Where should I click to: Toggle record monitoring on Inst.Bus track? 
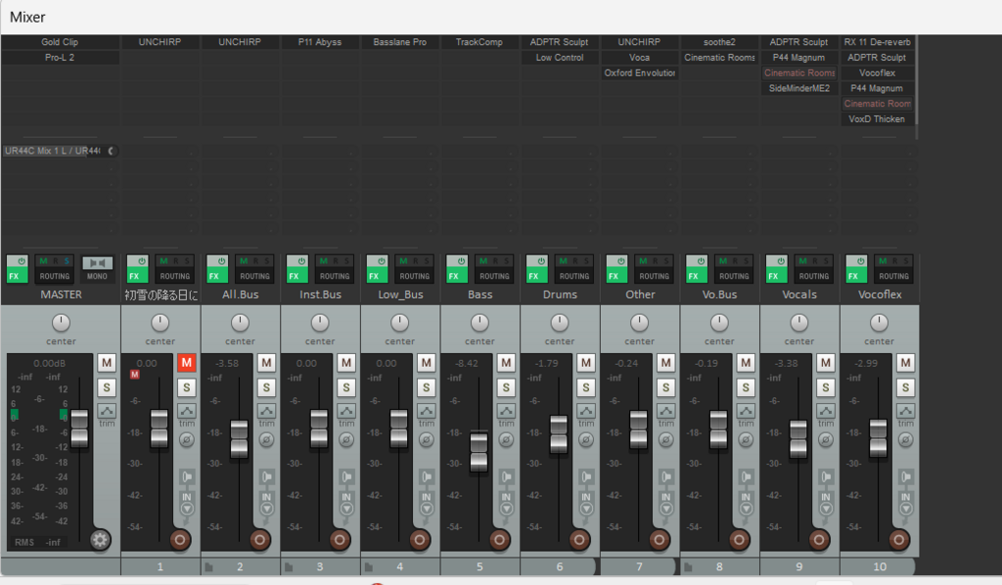[346, 476]
